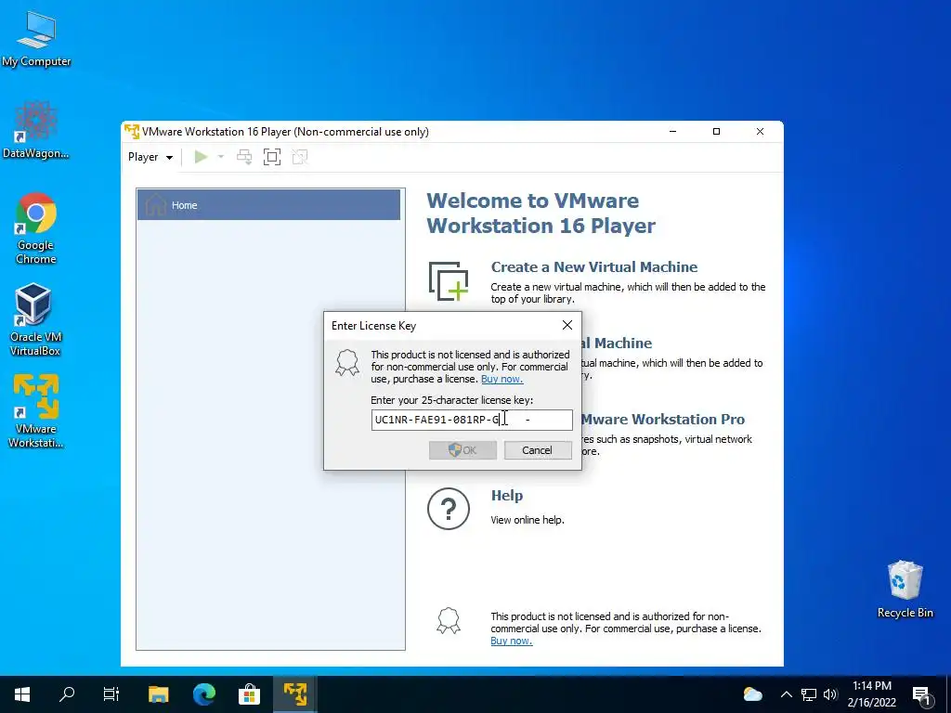Expand the power options arrow beside play
This screenshot has width=951, height=713.
point(221,157)
